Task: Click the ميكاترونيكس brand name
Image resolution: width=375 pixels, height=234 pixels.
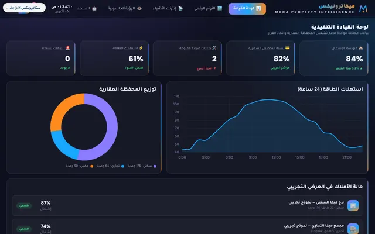Action: 337,6
